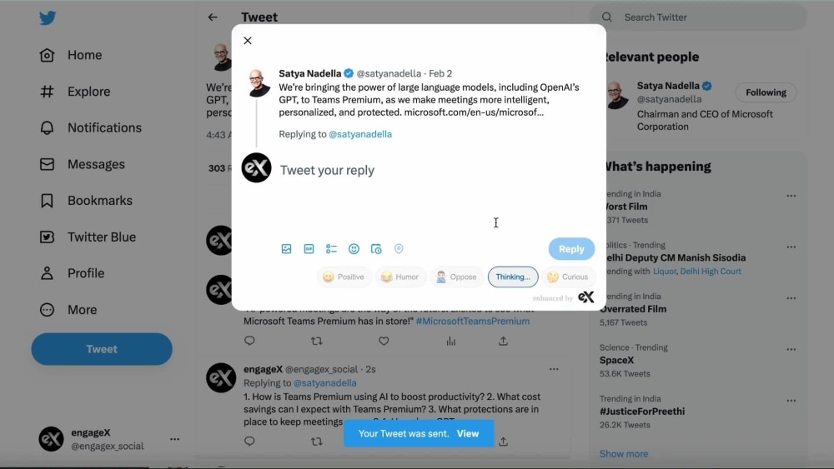Image resolution: width=834 pixels, height=469 pixels.
Task: Click the Twitter bird logo
Action: 48,18
